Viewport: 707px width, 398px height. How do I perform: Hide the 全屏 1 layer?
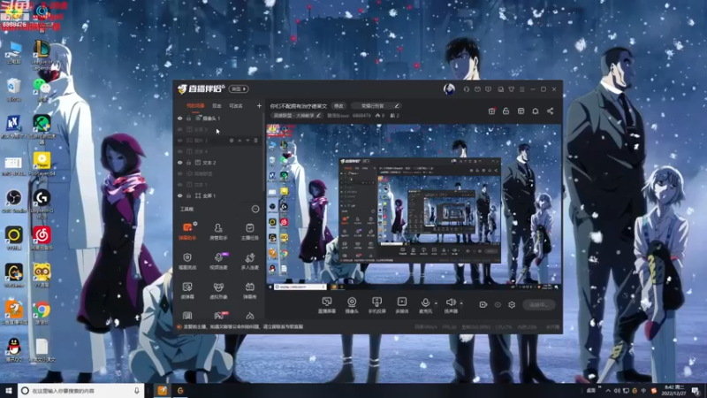tap(180, 195)
